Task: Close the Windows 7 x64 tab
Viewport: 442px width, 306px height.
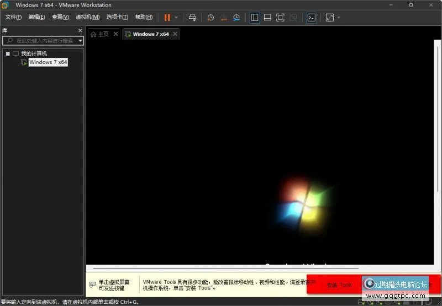Action: (x=175, y=34)
